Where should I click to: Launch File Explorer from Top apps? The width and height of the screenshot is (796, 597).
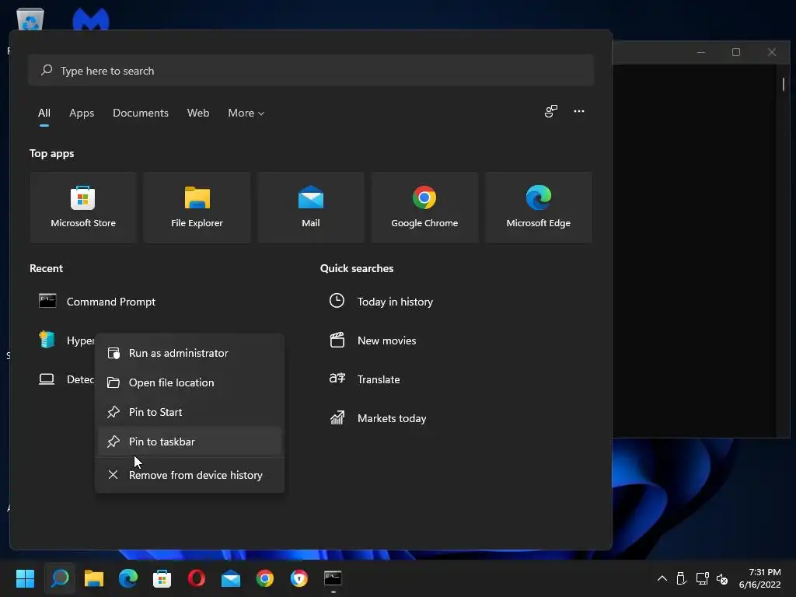tap(197, 207)
